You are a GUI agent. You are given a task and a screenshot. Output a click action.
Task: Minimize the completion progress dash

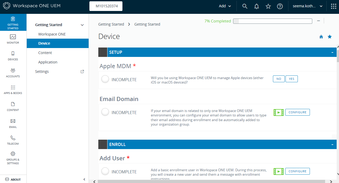[x=319, y=21]
